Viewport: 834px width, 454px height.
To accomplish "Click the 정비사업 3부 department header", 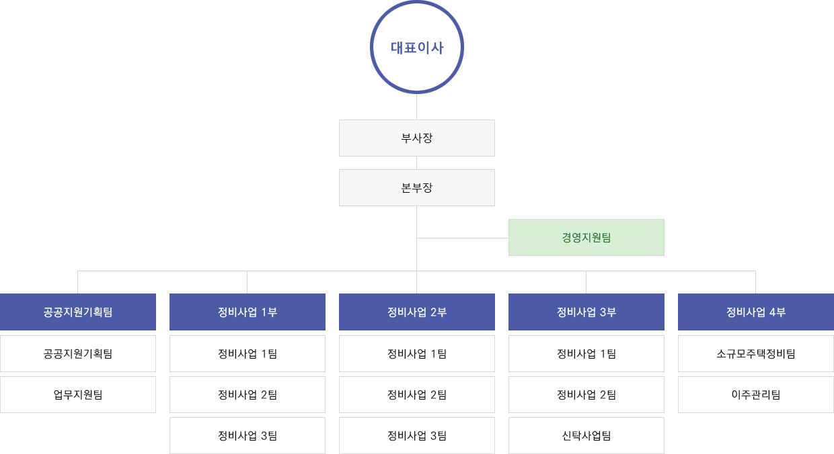I will (586, 312).
